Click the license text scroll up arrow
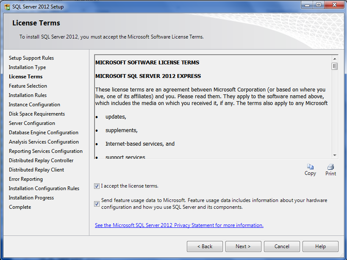 click(x=335, y=59)
